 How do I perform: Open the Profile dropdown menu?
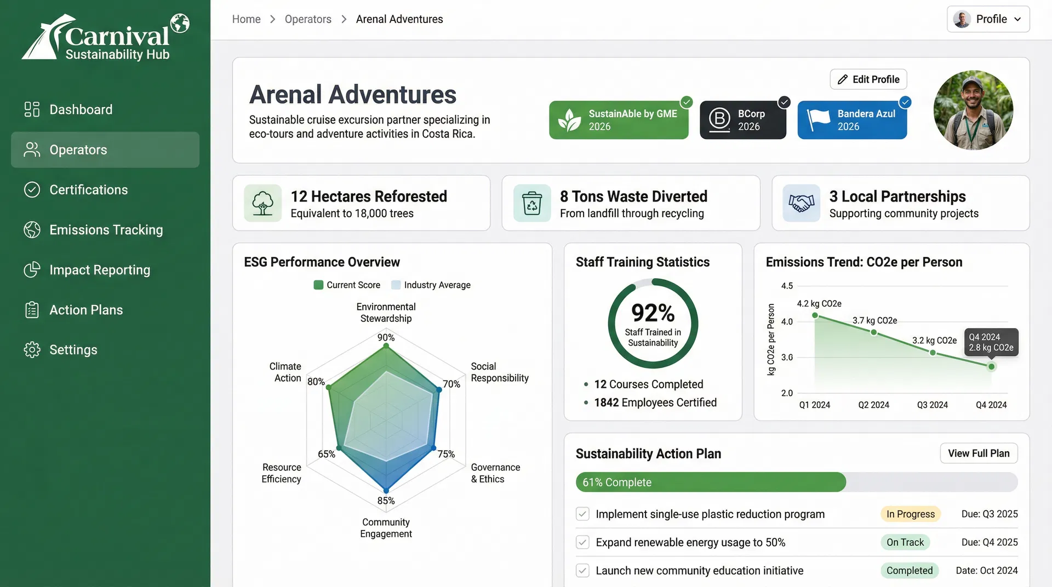(988, 19)
